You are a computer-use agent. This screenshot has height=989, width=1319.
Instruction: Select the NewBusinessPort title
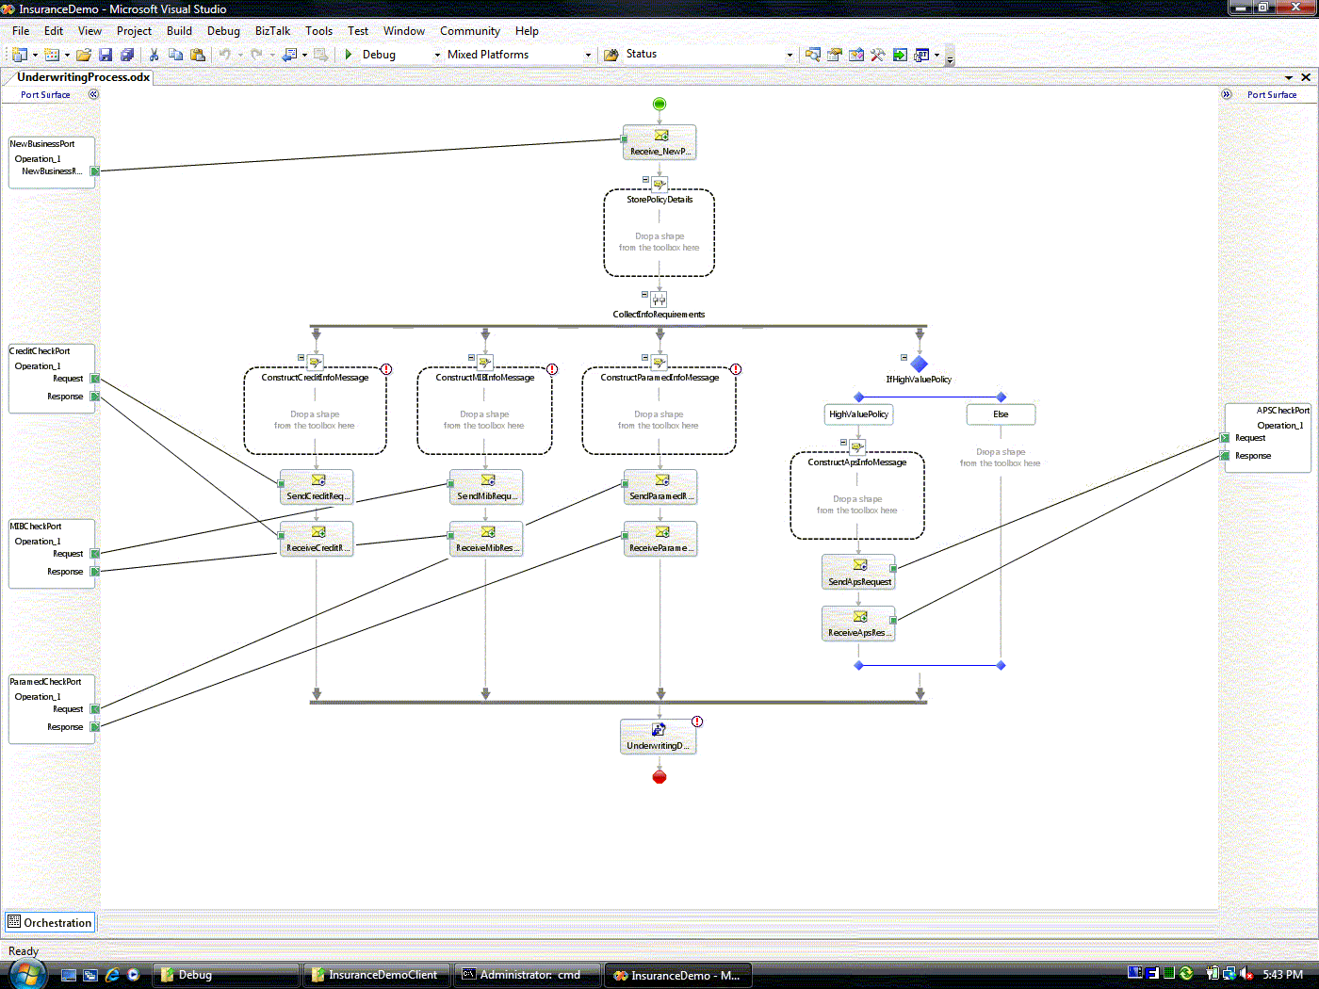click(42, 144)
